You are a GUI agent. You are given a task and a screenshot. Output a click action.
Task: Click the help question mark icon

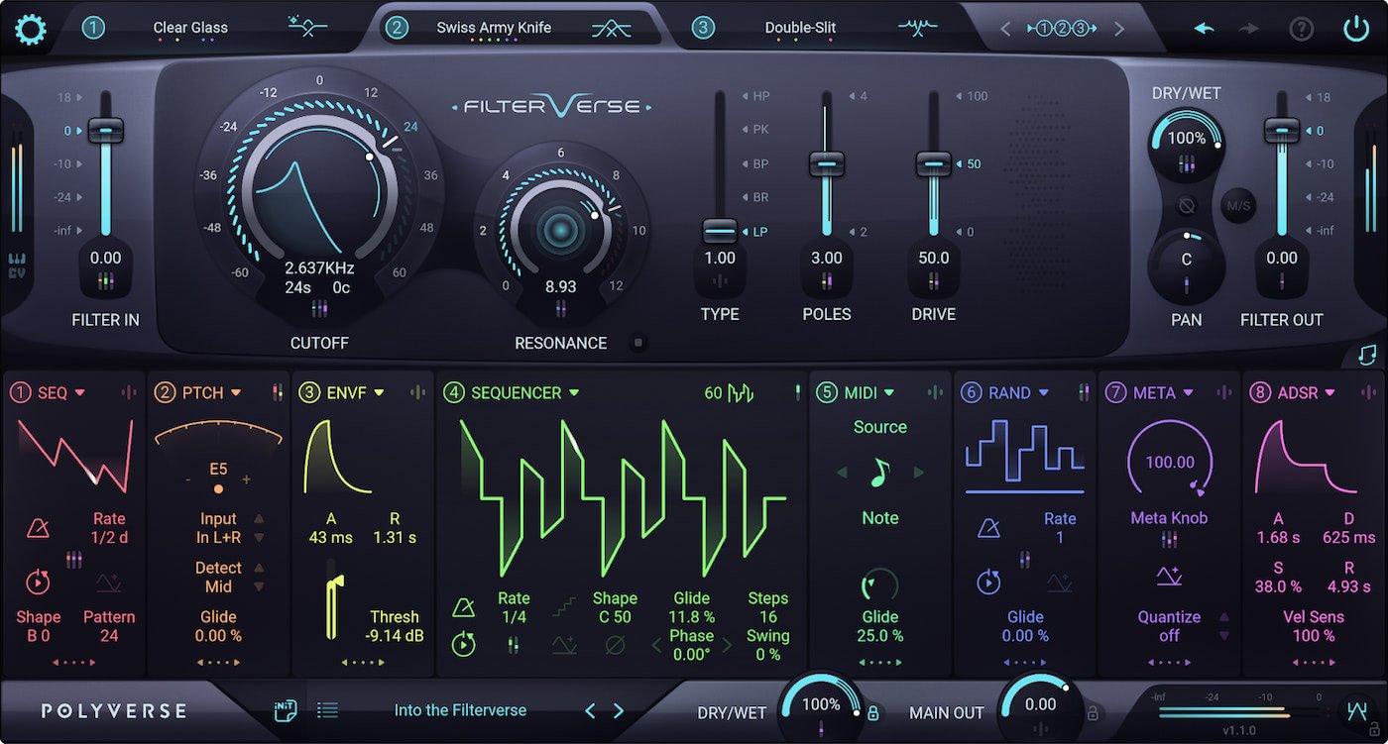coord(1302,28)
